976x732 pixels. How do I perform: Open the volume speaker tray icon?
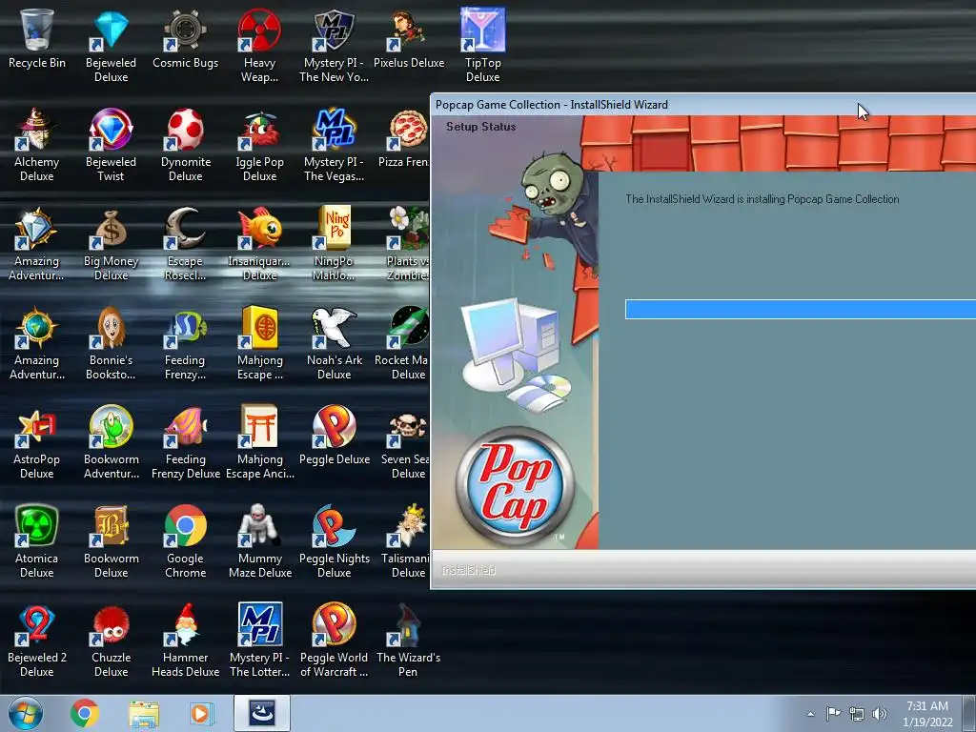coord(880,714)
